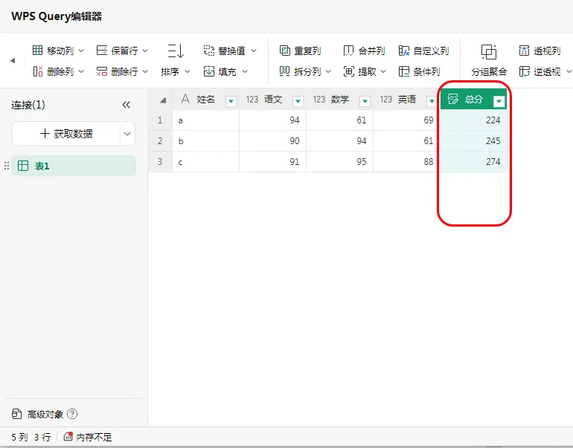The image size is (573, 448).
Task: Open the 语文 column filter dropdown
Action: tap(298, 101)
